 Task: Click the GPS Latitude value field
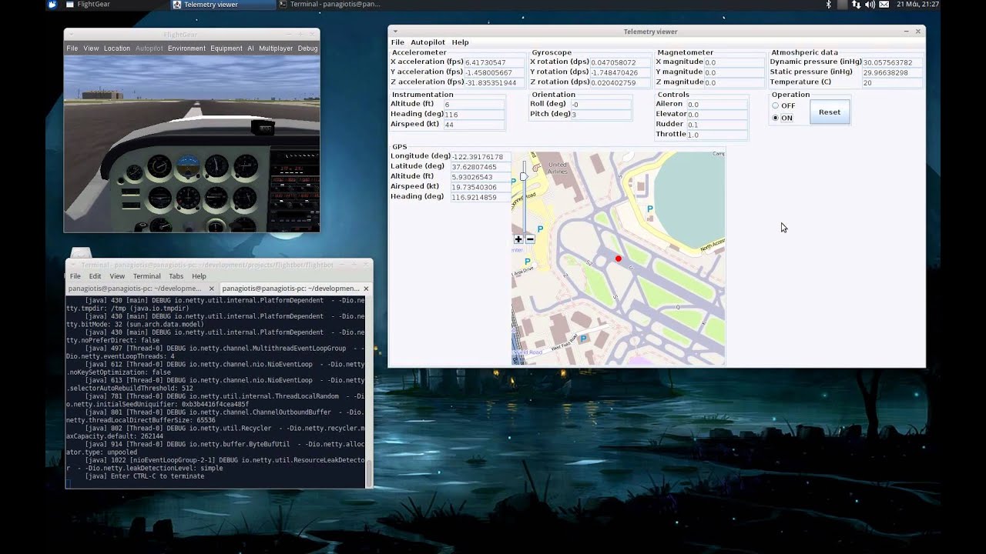click(480, 167)
